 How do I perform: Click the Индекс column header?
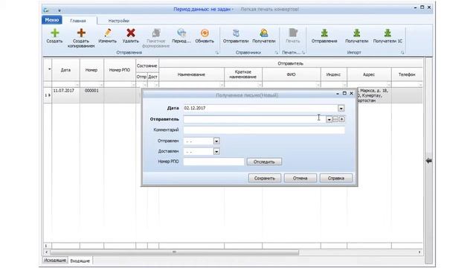point(333,74)
